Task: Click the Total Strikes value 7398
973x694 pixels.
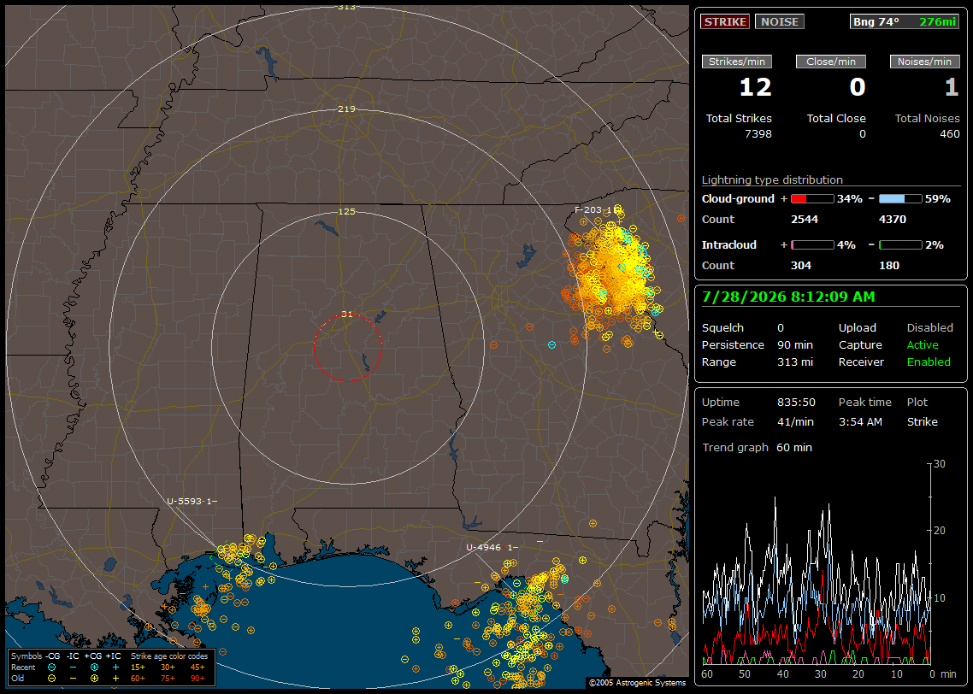Action: tap(758, 134)
